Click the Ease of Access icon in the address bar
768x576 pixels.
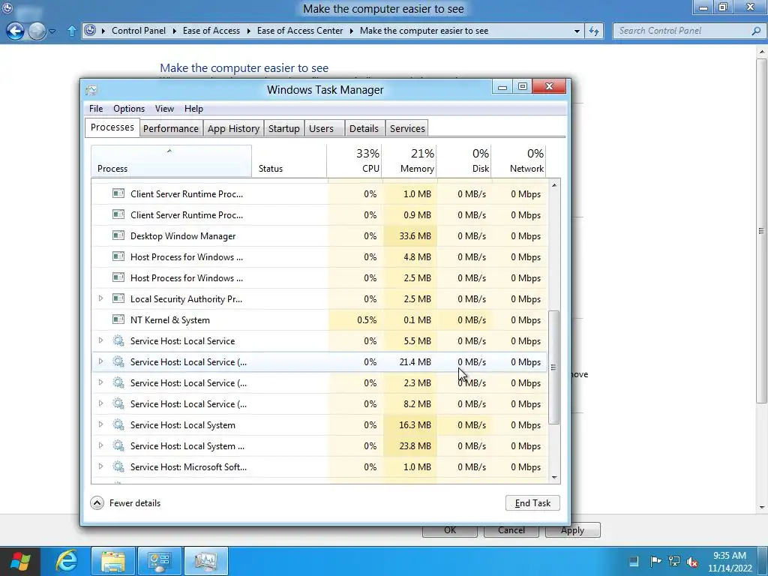pos(90,30)
